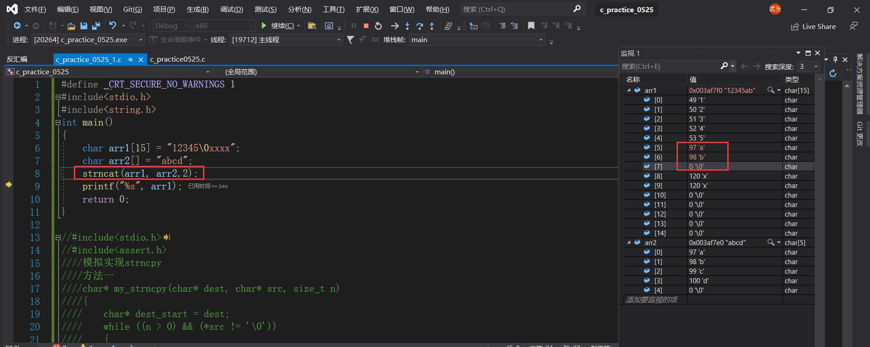Collapse the arr2 watch node
The width and height of the screenshot is (870, 347).
[x=629, y=242]
